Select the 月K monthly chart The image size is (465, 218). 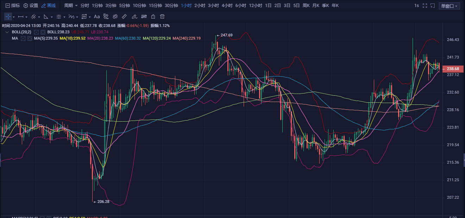pyautogui.click(x=316, y=6)
